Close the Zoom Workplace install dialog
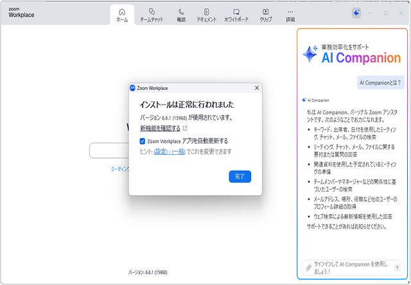The width and height of the screenshot is (411, 285). (257, 88)
